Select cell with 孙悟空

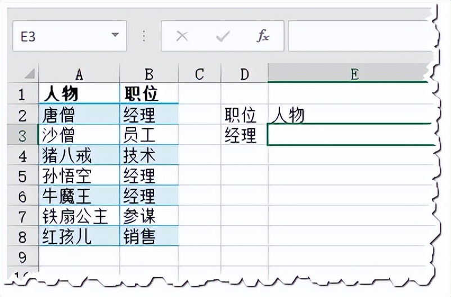(79, 175)
